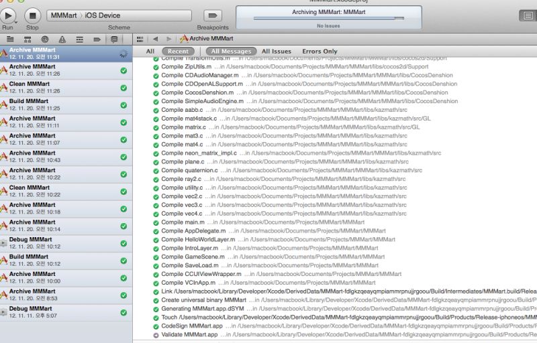The width and height of the screenshot is (537, 343).
Task: Select Archive MMMart 8:53 log entry
Action: pos(66,295)
